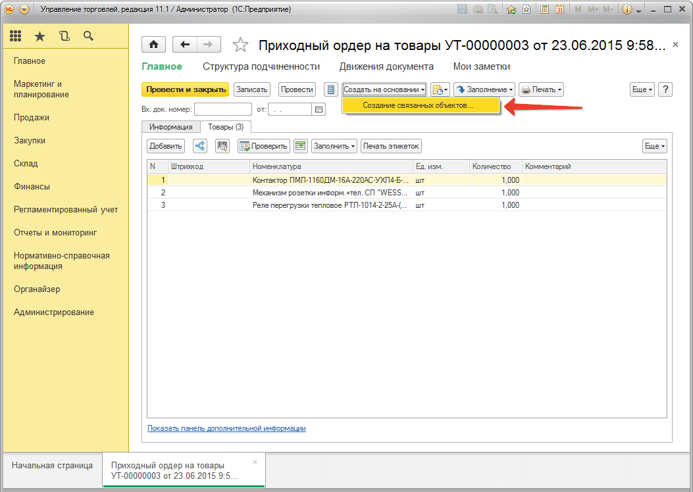Click the split row icon next to Добавить
The height and width of the screenshot is (492, 693).
pos(200,146)
